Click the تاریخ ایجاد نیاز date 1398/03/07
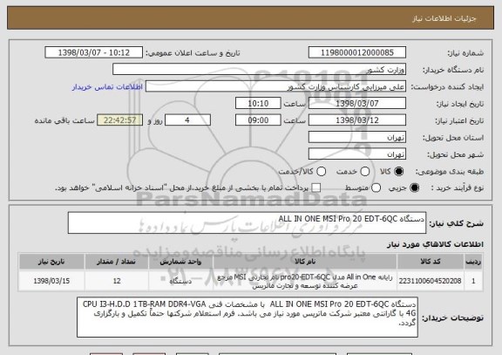The image size is (502, 355). pyautogui.click(x=357, y=104)
